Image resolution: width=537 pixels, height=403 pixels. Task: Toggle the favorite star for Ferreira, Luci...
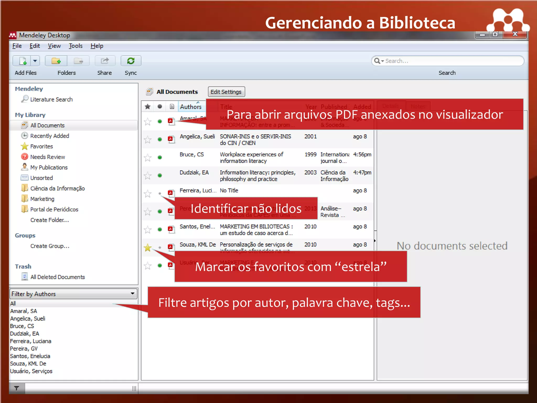(148, 194)
